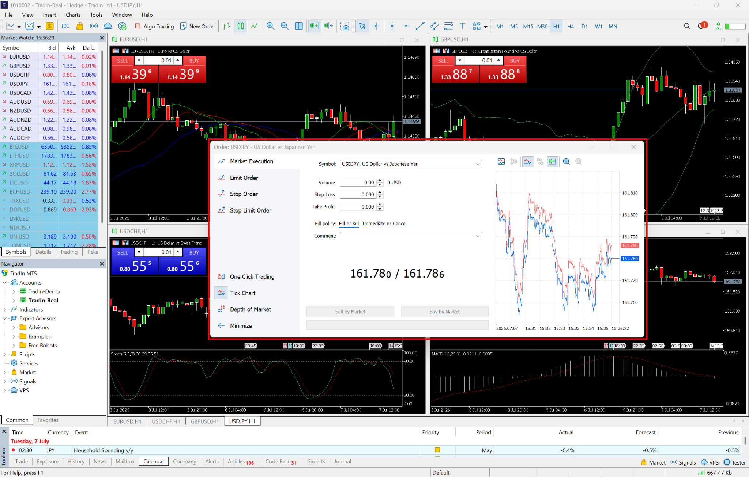749x477 pixels.
Task: Select Limit Order in Order dialog
Action: pos(244,178)
